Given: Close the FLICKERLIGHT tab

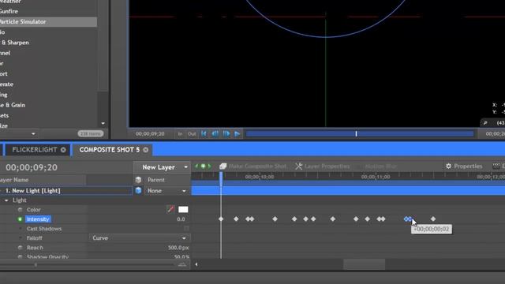Looking at the screenshot, I should 63,150.
